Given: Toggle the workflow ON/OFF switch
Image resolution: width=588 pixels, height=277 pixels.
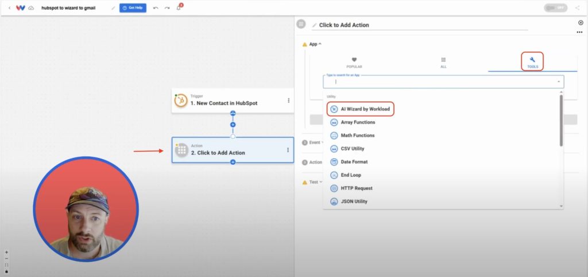Looking at the screenshot, I should click(x=555, y=8).
